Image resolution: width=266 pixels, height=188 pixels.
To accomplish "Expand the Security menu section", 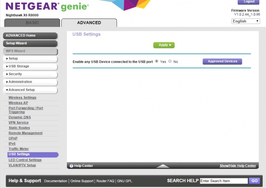I will [x=30, y=74].
